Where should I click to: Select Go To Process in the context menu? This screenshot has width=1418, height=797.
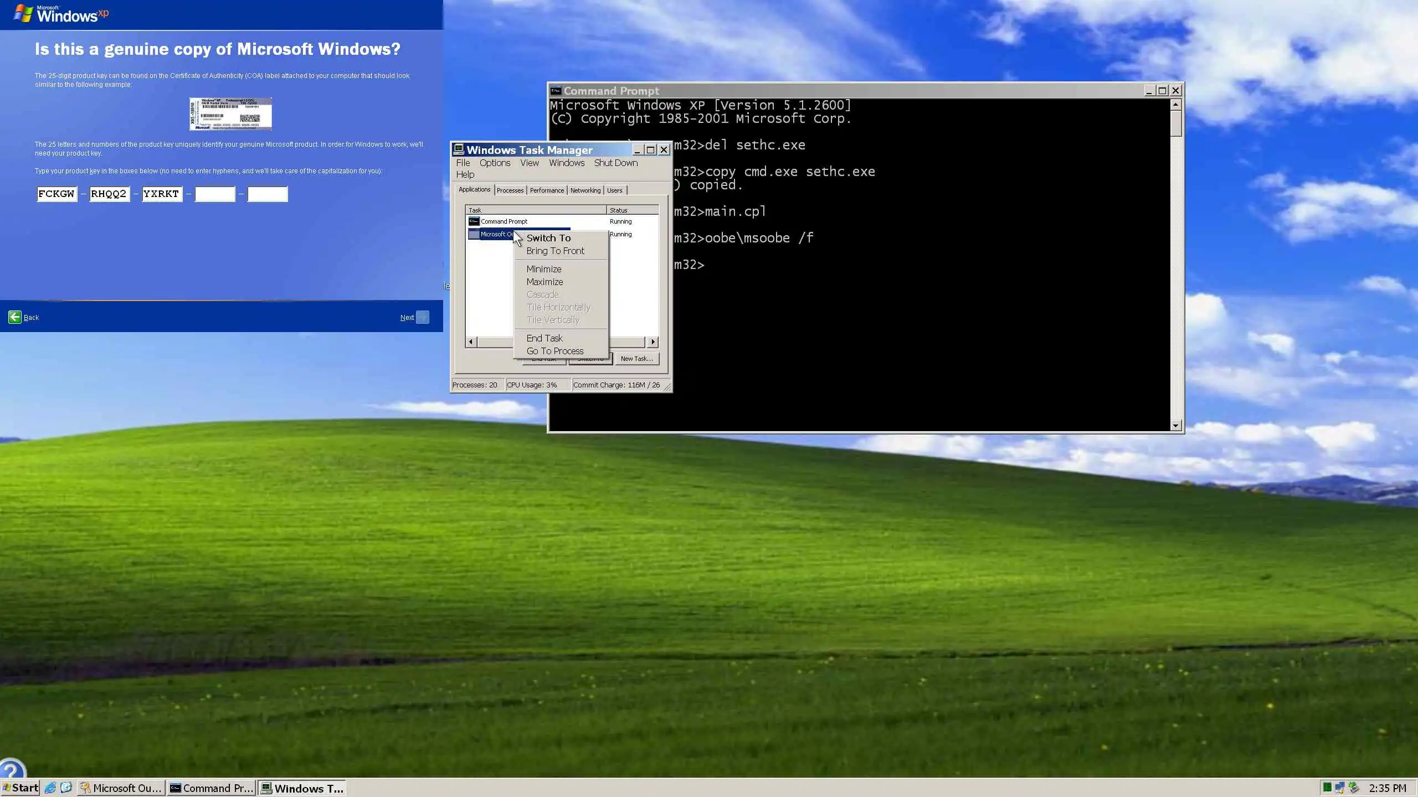(554, 351)
